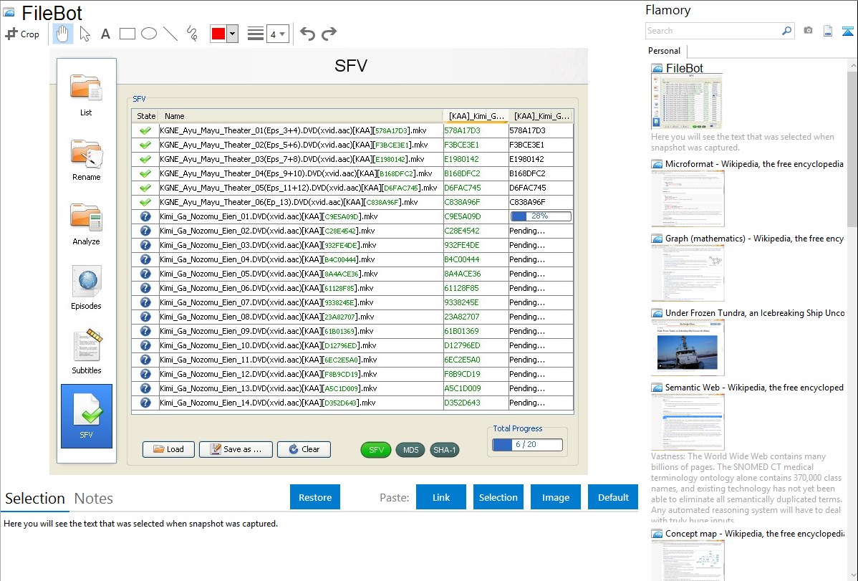Switch checksum type to SFV
Screen dimensions: 858x581
point(376,450)
